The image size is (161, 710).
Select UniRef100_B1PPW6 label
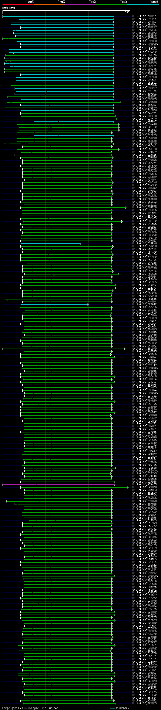point(144,243)
